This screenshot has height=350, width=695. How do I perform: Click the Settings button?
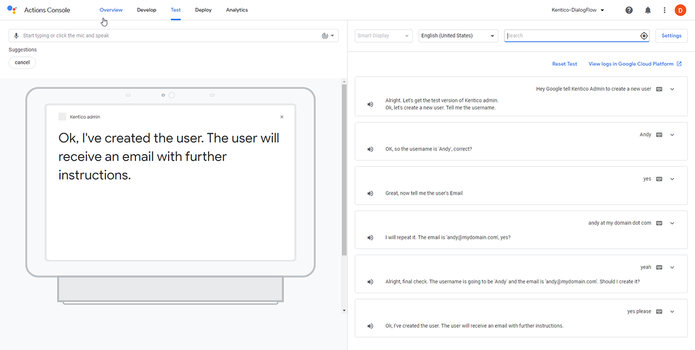click(671, 36)
